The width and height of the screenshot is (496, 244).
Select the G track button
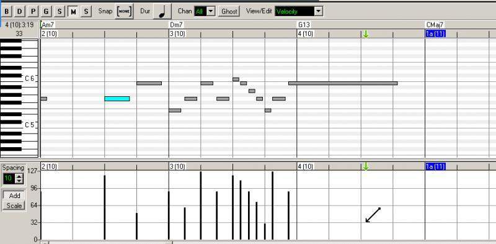[46, 12]
